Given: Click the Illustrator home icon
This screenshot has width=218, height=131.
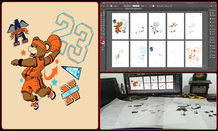Looking at the screenshot, I should click(x=104, y=3).
